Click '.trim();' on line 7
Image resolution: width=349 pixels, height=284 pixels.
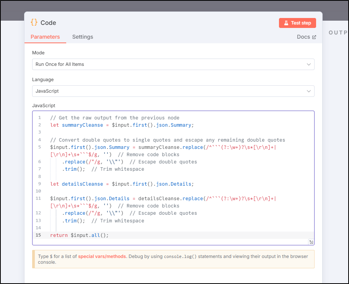73,169
